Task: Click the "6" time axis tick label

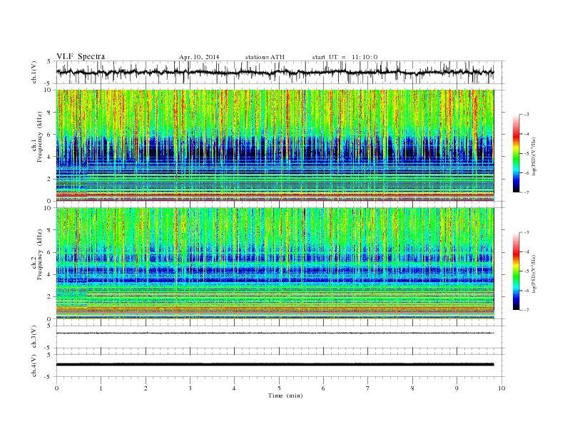Action: pos(323,388)
